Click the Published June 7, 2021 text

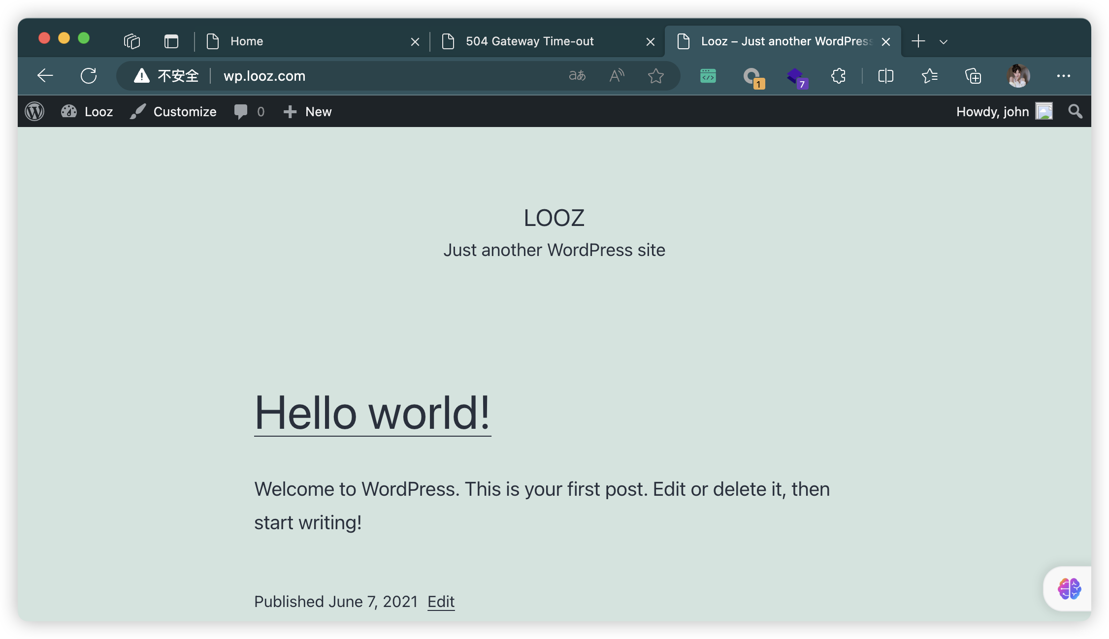336,602
